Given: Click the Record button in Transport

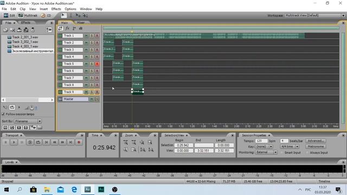Looking at the screenshot, I should click(79, 142).
